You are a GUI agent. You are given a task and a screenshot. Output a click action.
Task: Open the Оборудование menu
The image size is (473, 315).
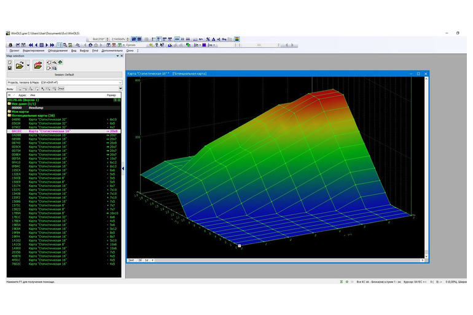[x=58, y=50]
